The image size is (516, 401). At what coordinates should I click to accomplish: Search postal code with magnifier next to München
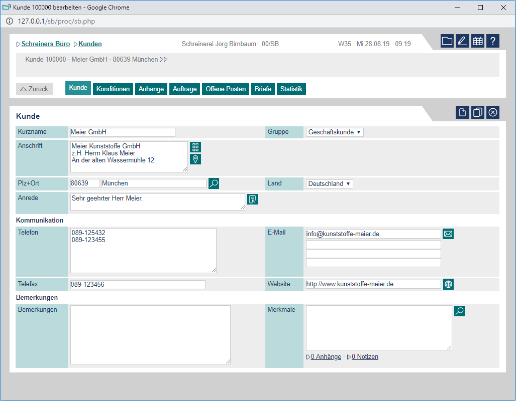214,183
